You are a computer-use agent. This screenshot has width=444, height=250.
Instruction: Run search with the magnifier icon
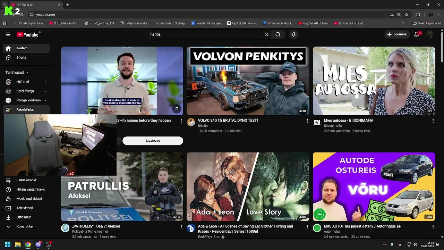[278, 34]
